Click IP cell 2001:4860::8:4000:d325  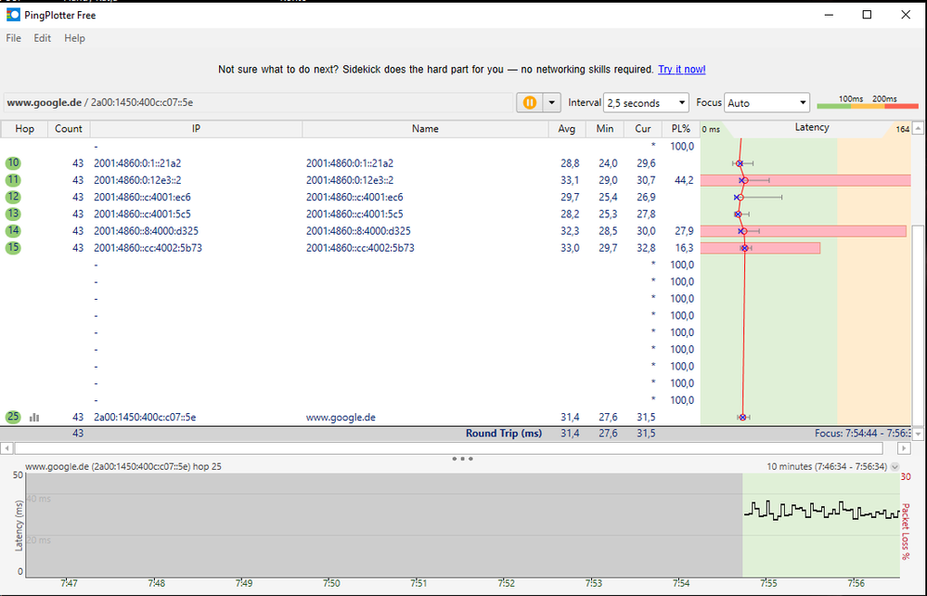pos(146,231)
